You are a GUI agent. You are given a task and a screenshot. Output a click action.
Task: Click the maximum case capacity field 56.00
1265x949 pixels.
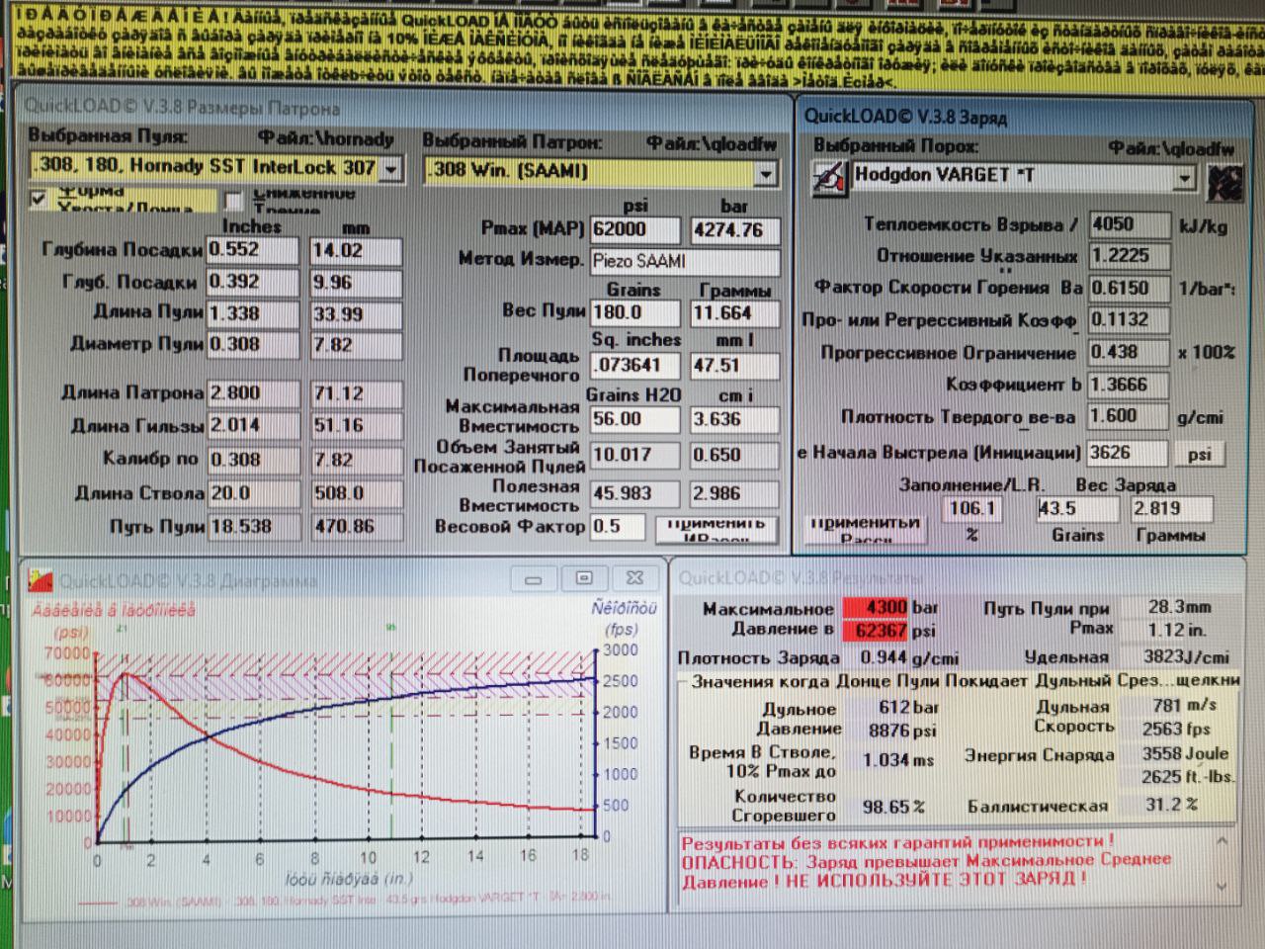(635, 419)
